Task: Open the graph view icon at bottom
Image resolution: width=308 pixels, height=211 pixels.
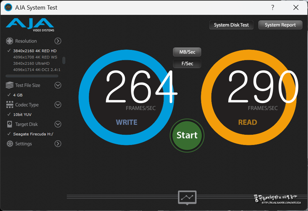Action: [187, 197]
